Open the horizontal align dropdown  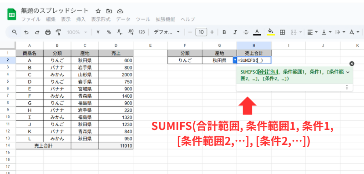[x=312, y=32]
